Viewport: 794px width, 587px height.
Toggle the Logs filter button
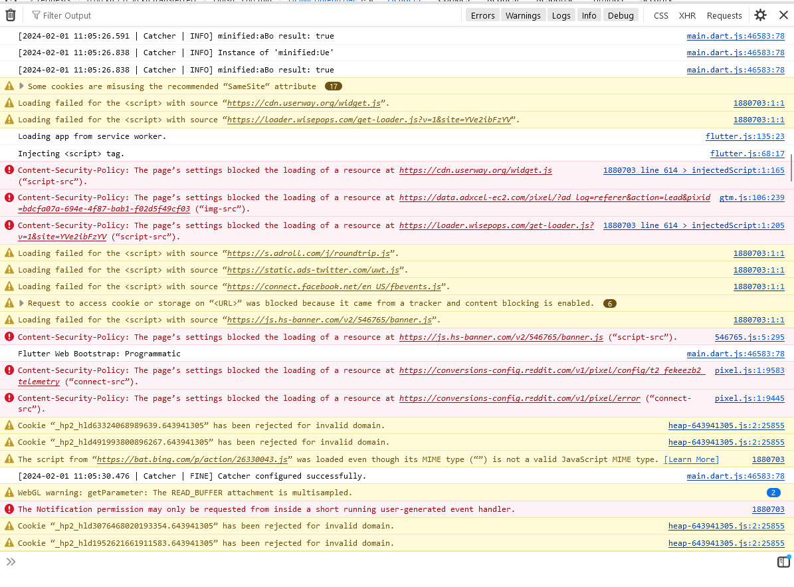(x=561, y=15)
